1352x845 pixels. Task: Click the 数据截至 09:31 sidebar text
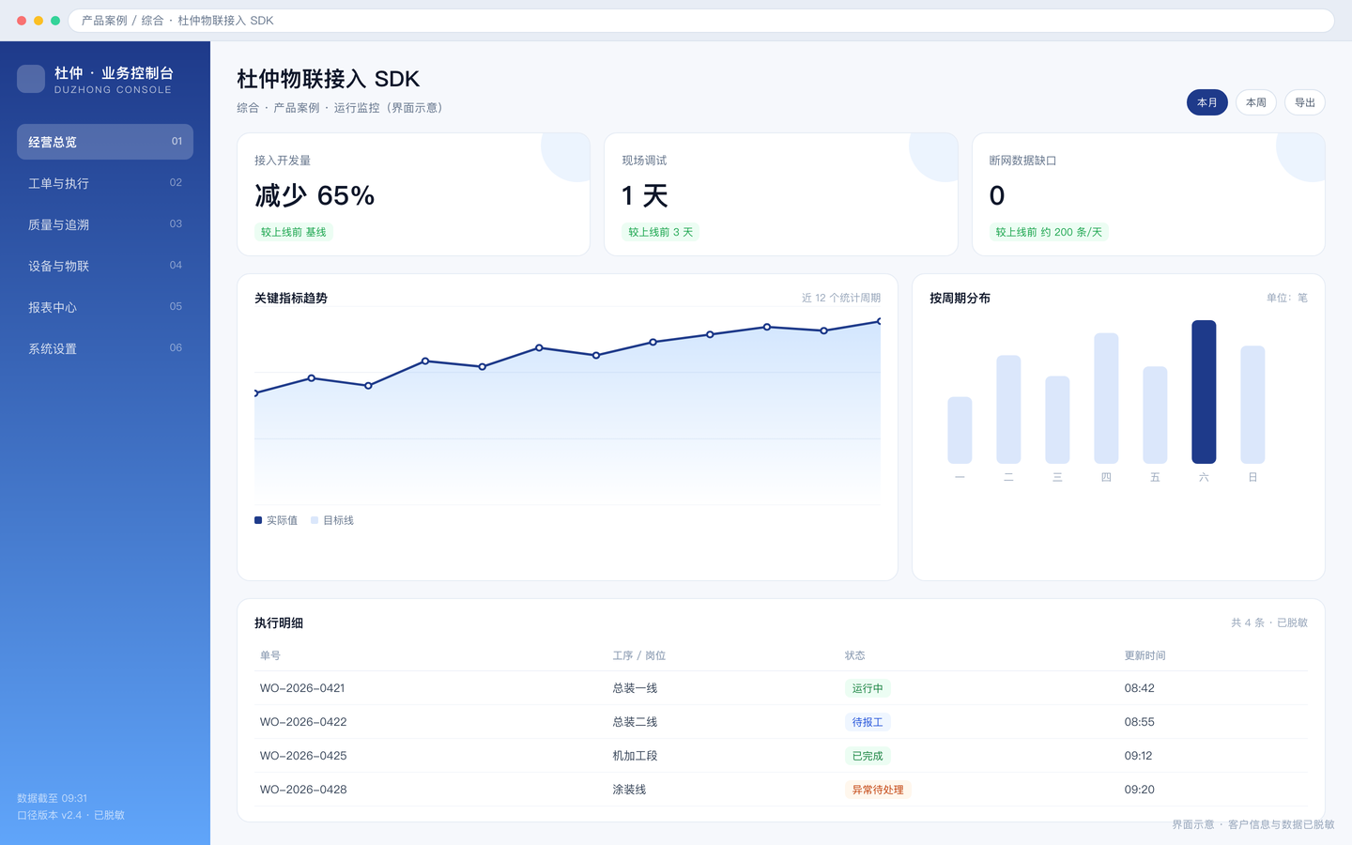tap(53, 798)
